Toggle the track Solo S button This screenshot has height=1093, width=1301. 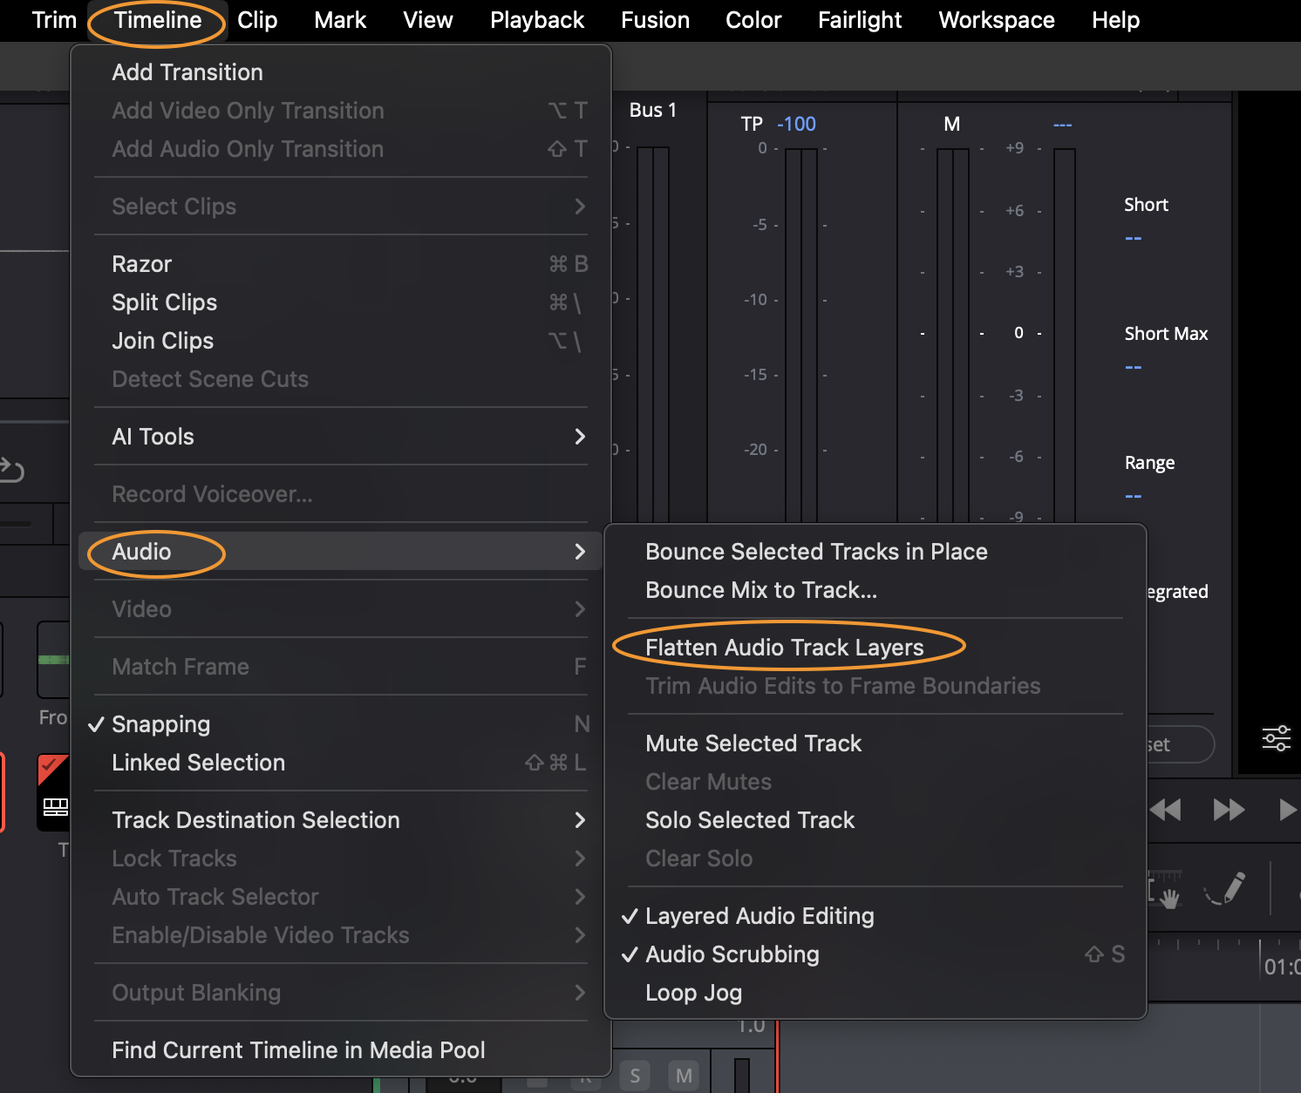635,1076
